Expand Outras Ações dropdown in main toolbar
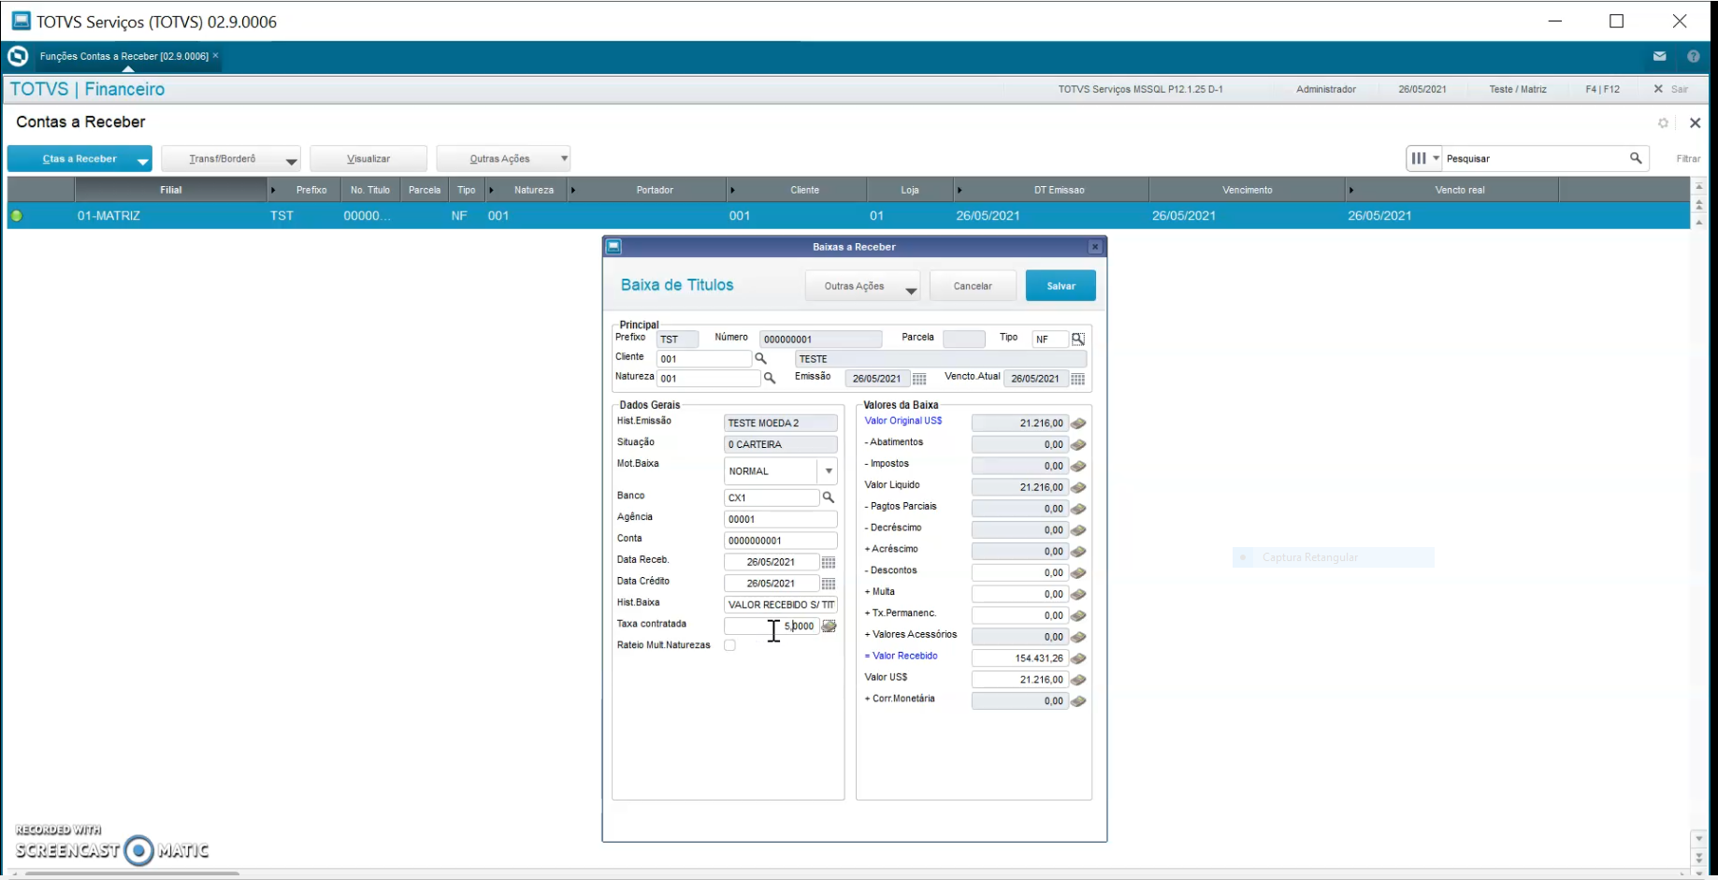Viewport: 1718px width, 880px height. coord(564,158)
